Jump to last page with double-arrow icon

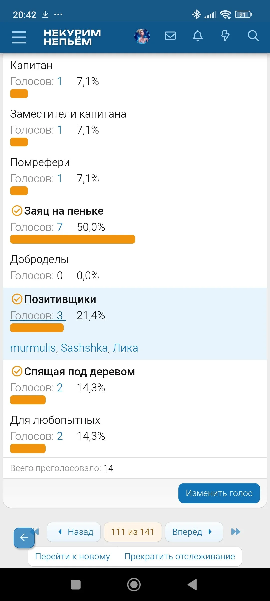pos(235,532)
